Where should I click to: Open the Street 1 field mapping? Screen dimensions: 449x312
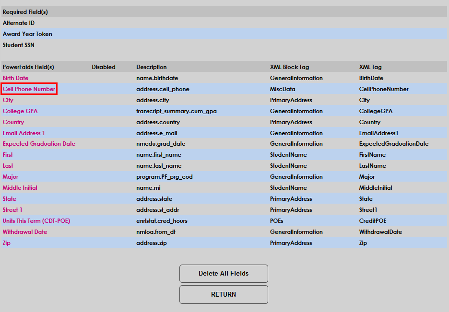pyautogui.click(x=12, y=209)
